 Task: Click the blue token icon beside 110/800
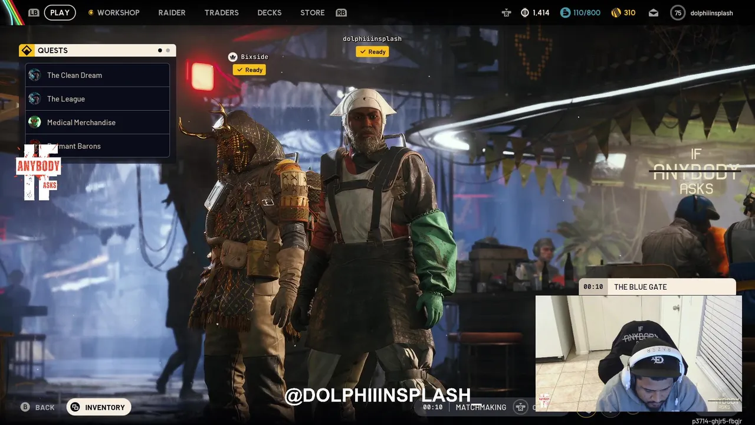565,12
